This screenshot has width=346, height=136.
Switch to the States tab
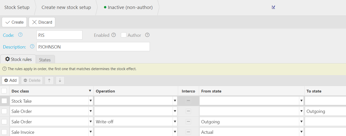(x=45, y=60)
